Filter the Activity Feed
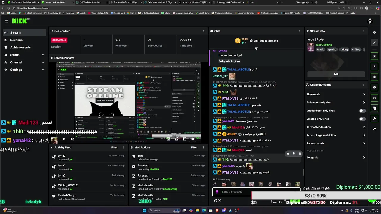 (114, 147)
